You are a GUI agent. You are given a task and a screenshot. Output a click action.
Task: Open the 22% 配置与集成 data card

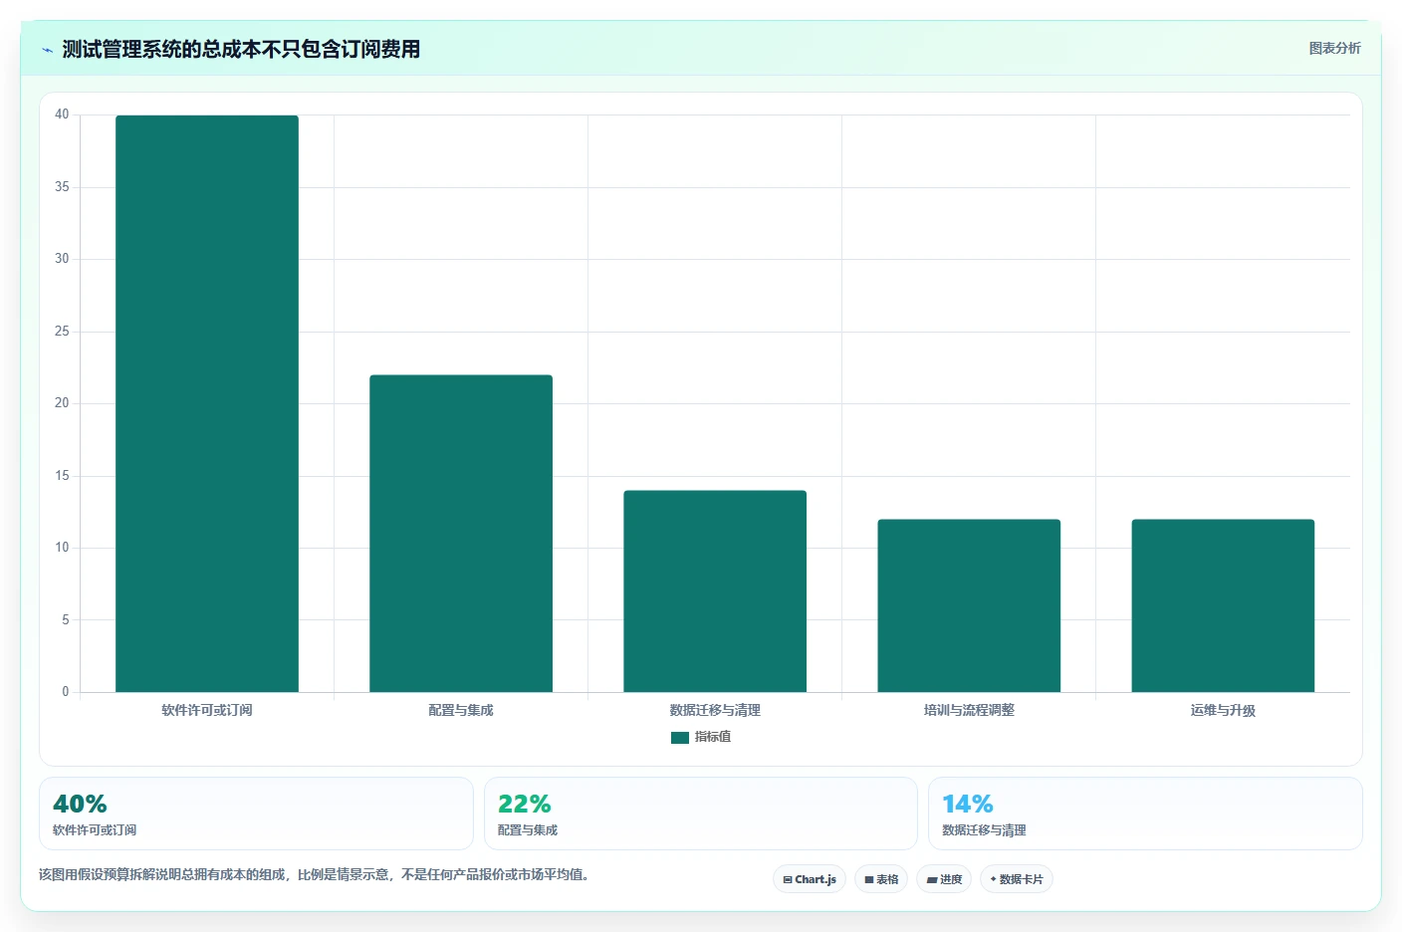click(x=700, y=814)
